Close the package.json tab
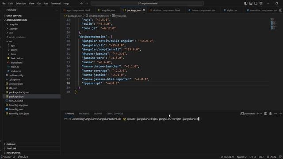 tap(144, 10)
